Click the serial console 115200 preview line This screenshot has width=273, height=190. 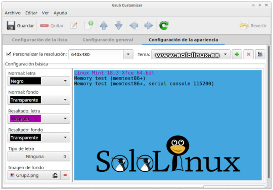click(144, 84)
